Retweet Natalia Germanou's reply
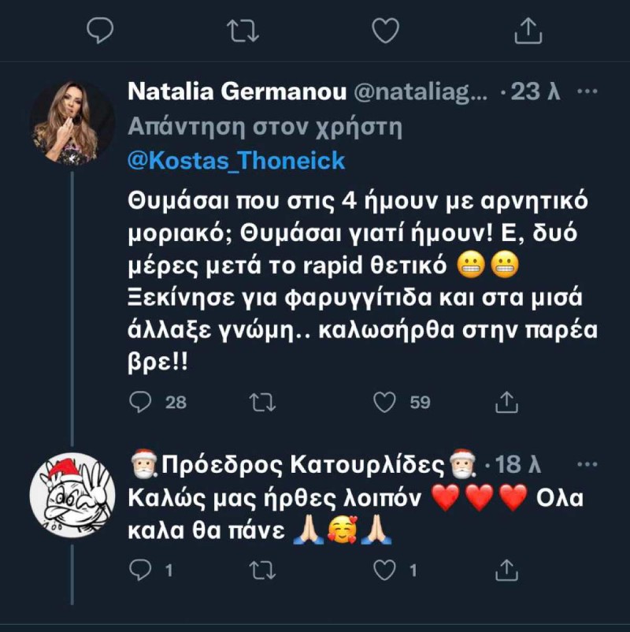The width and height of the screenshot is (630, 632). coord(260,402)
